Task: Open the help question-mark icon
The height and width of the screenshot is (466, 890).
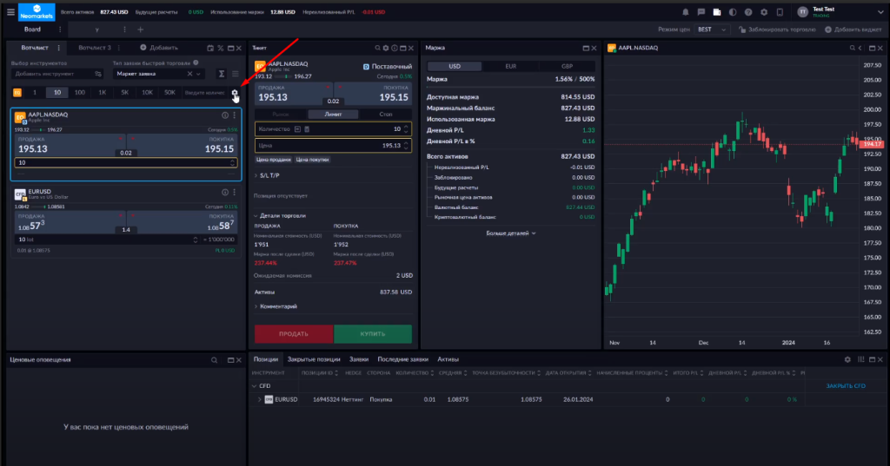Action: tap(748, 12)
